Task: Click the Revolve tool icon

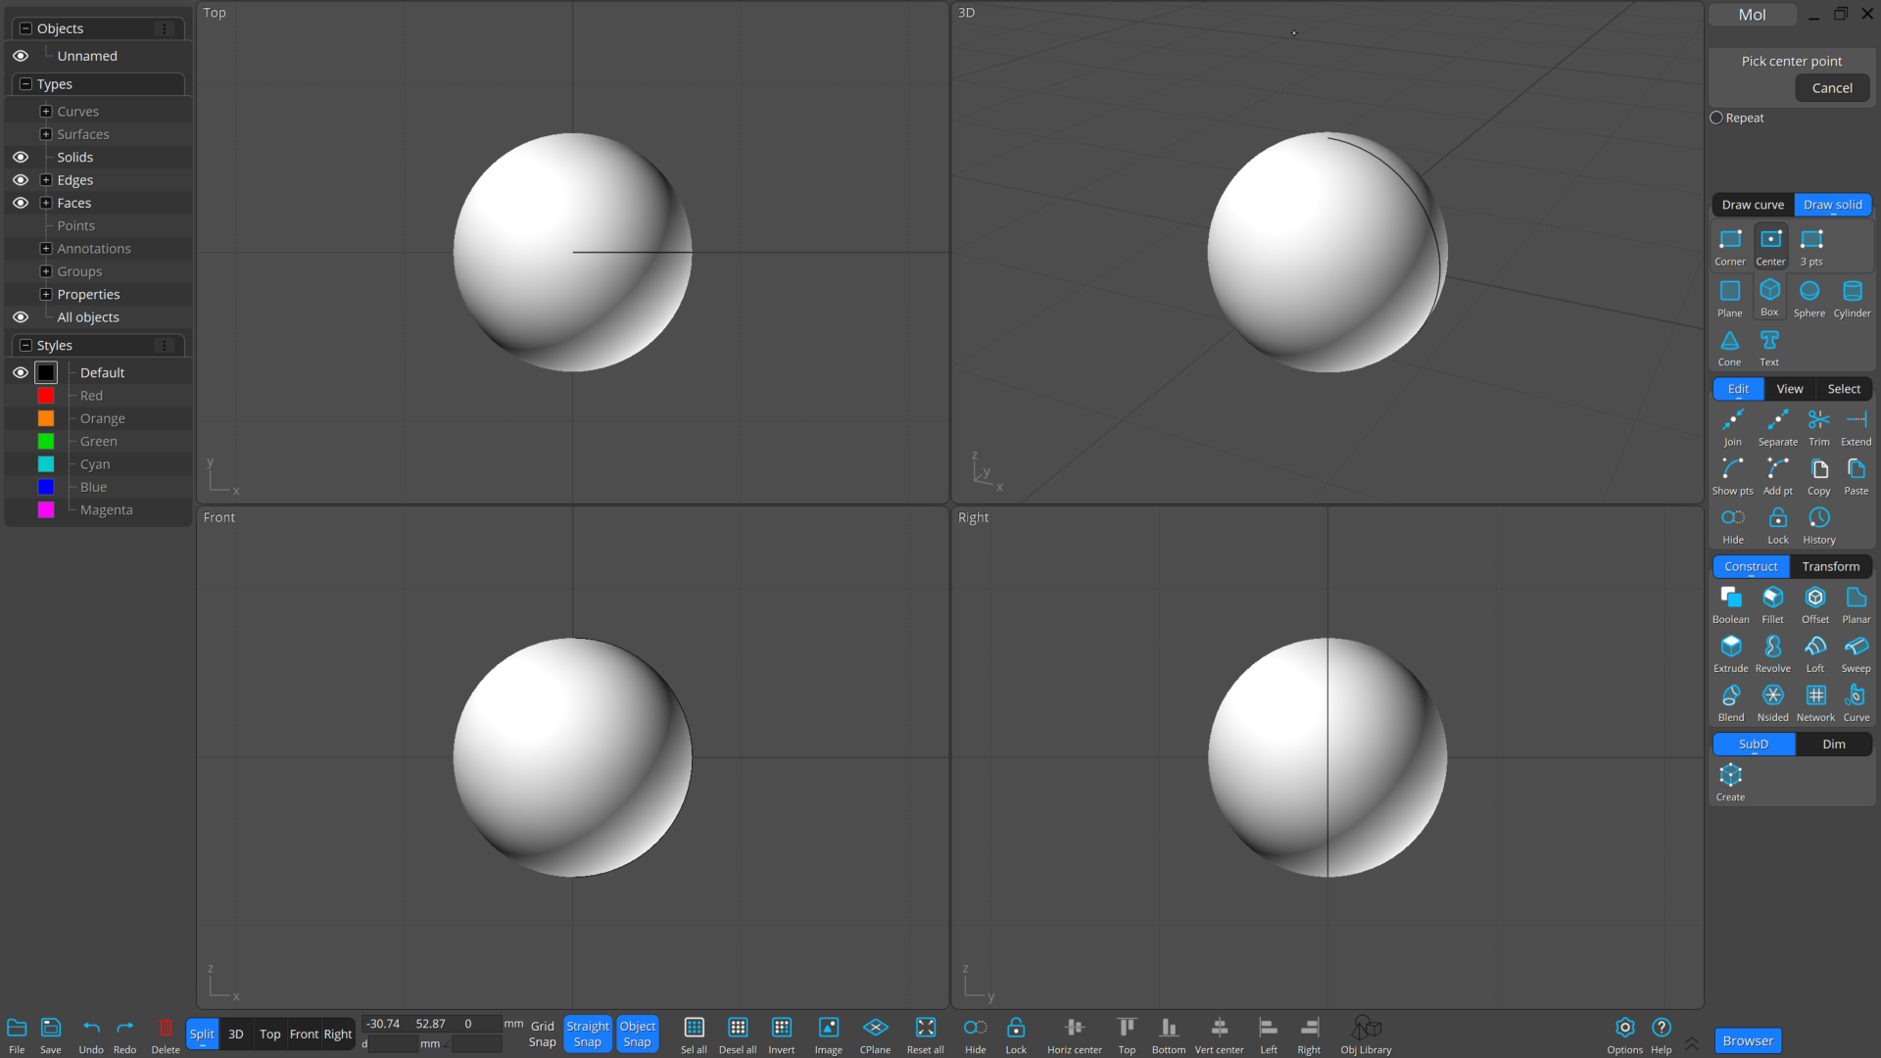Action: click(x=1772, y=652)
